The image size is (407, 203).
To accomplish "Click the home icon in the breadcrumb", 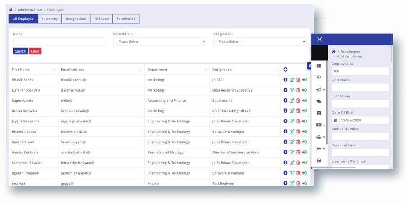I will (x=11, y=10).
